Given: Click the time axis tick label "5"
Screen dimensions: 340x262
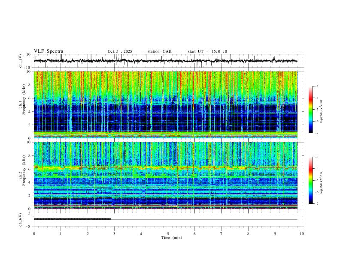Looking at the screenshot, I should click(168, 234).
